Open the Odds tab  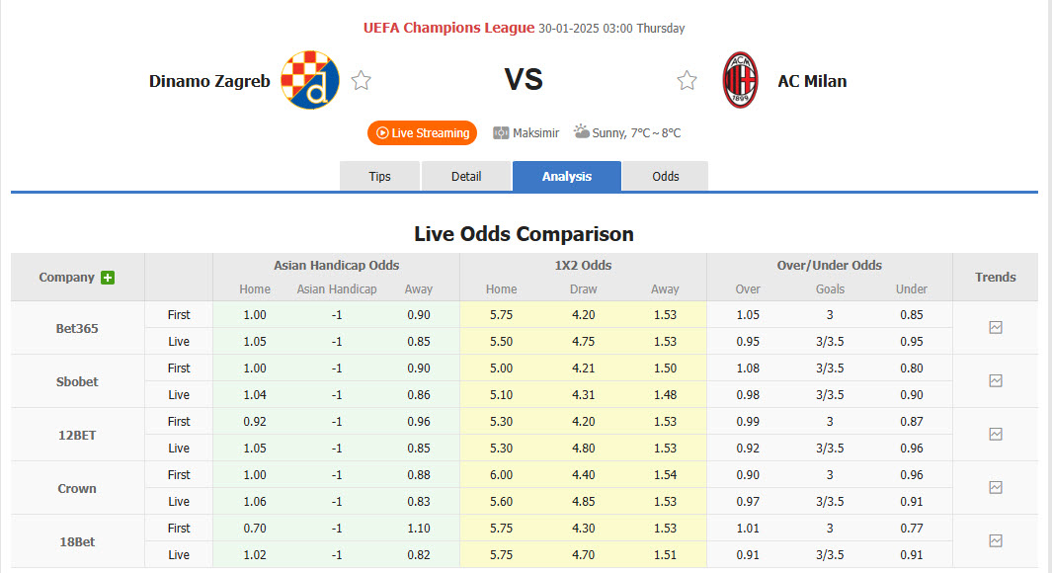665,176
